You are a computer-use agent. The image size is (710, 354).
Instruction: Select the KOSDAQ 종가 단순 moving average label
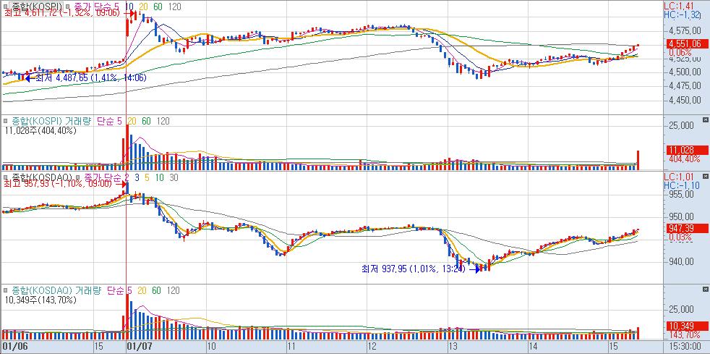(x=103, y=177)
